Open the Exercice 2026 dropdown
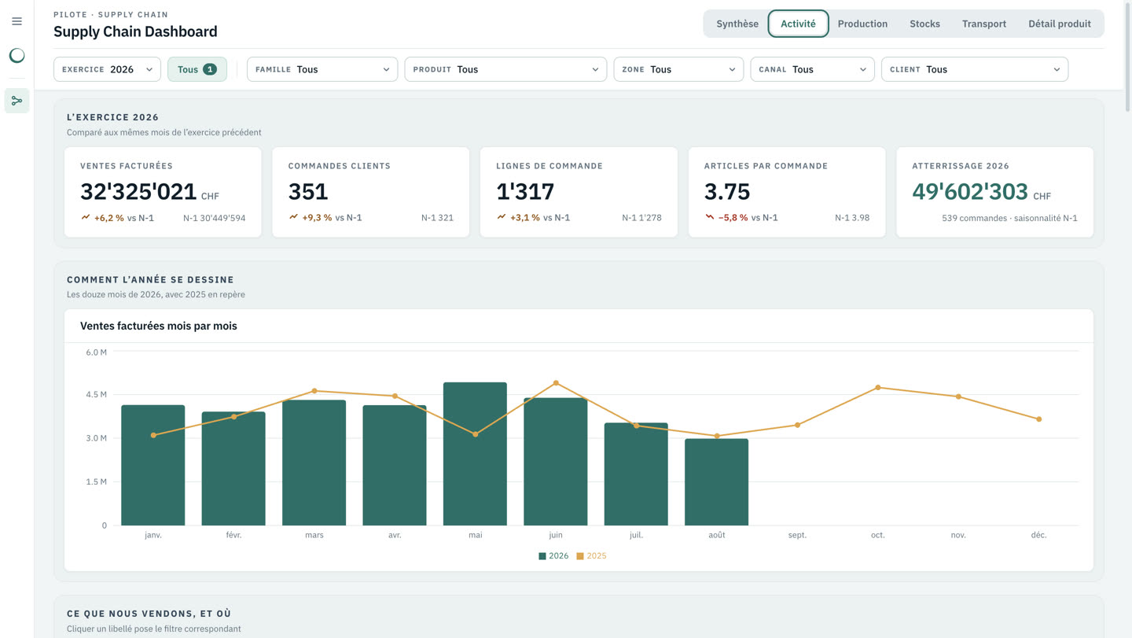1132x638 pixels. tap(107, 69)
